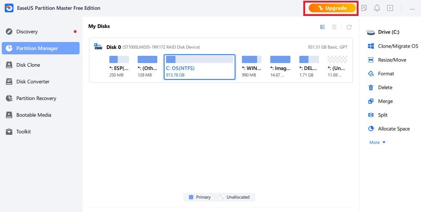Click the orange Upgrade button
Image resolution: width=421 pixels, height=212 pixels.
[x=332, y=8]
